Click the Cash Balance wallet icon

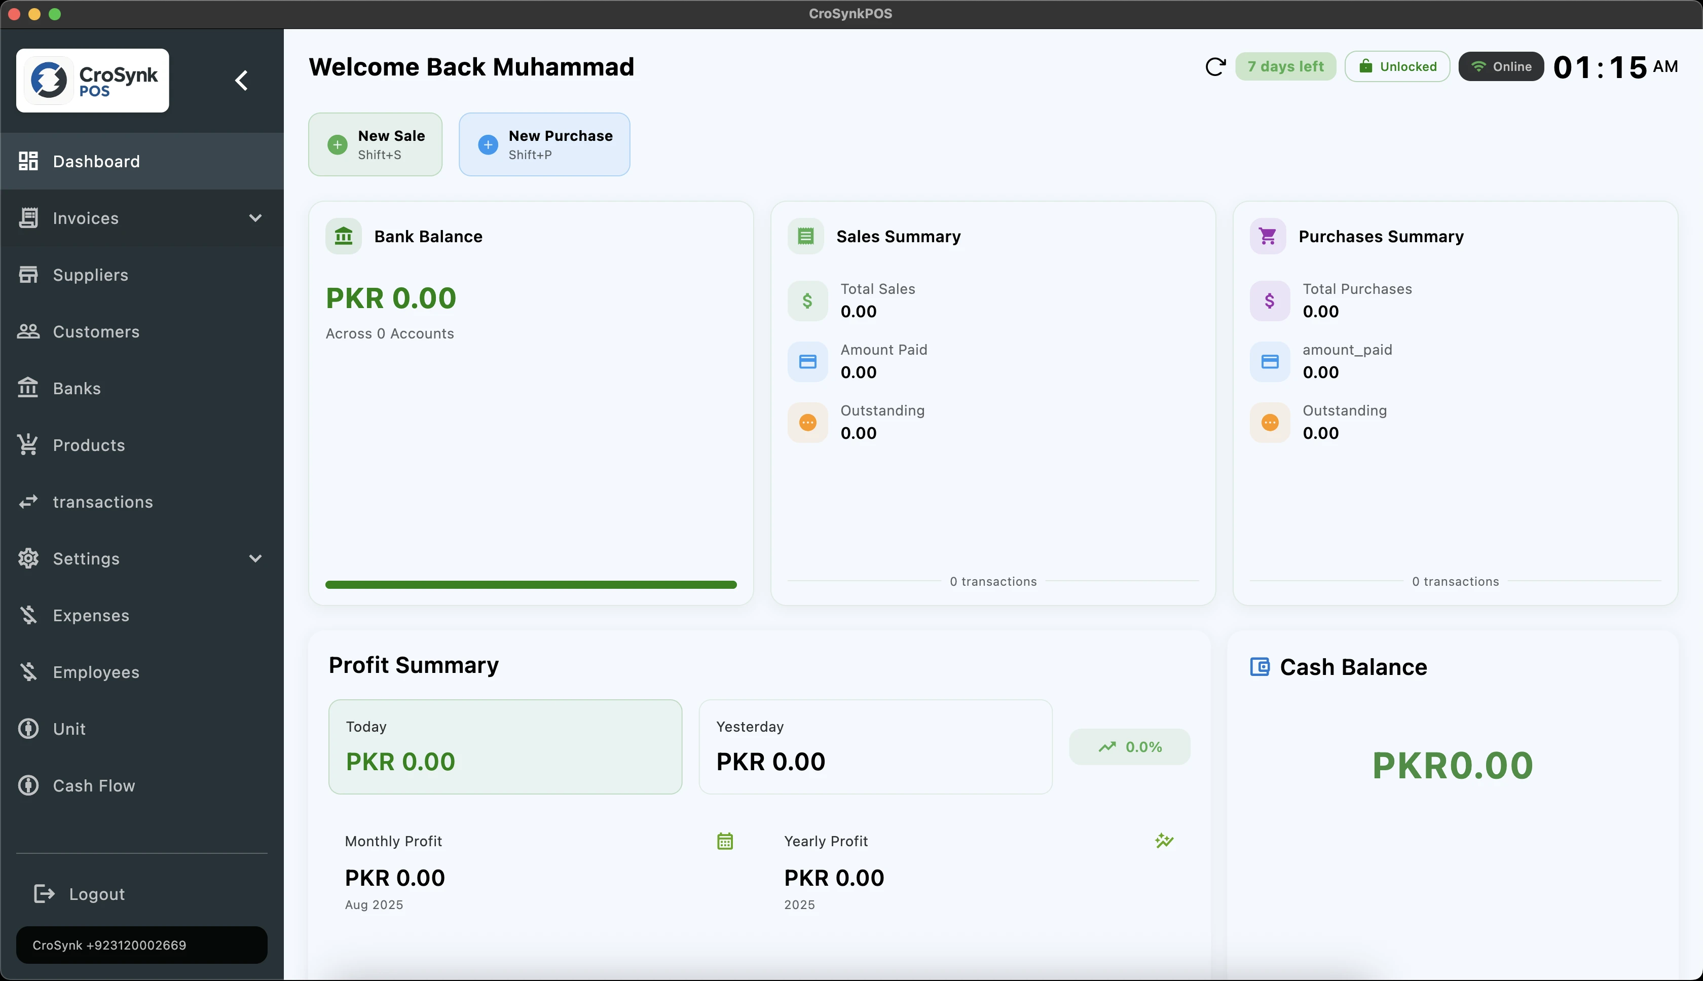(x=1259, y=667)
